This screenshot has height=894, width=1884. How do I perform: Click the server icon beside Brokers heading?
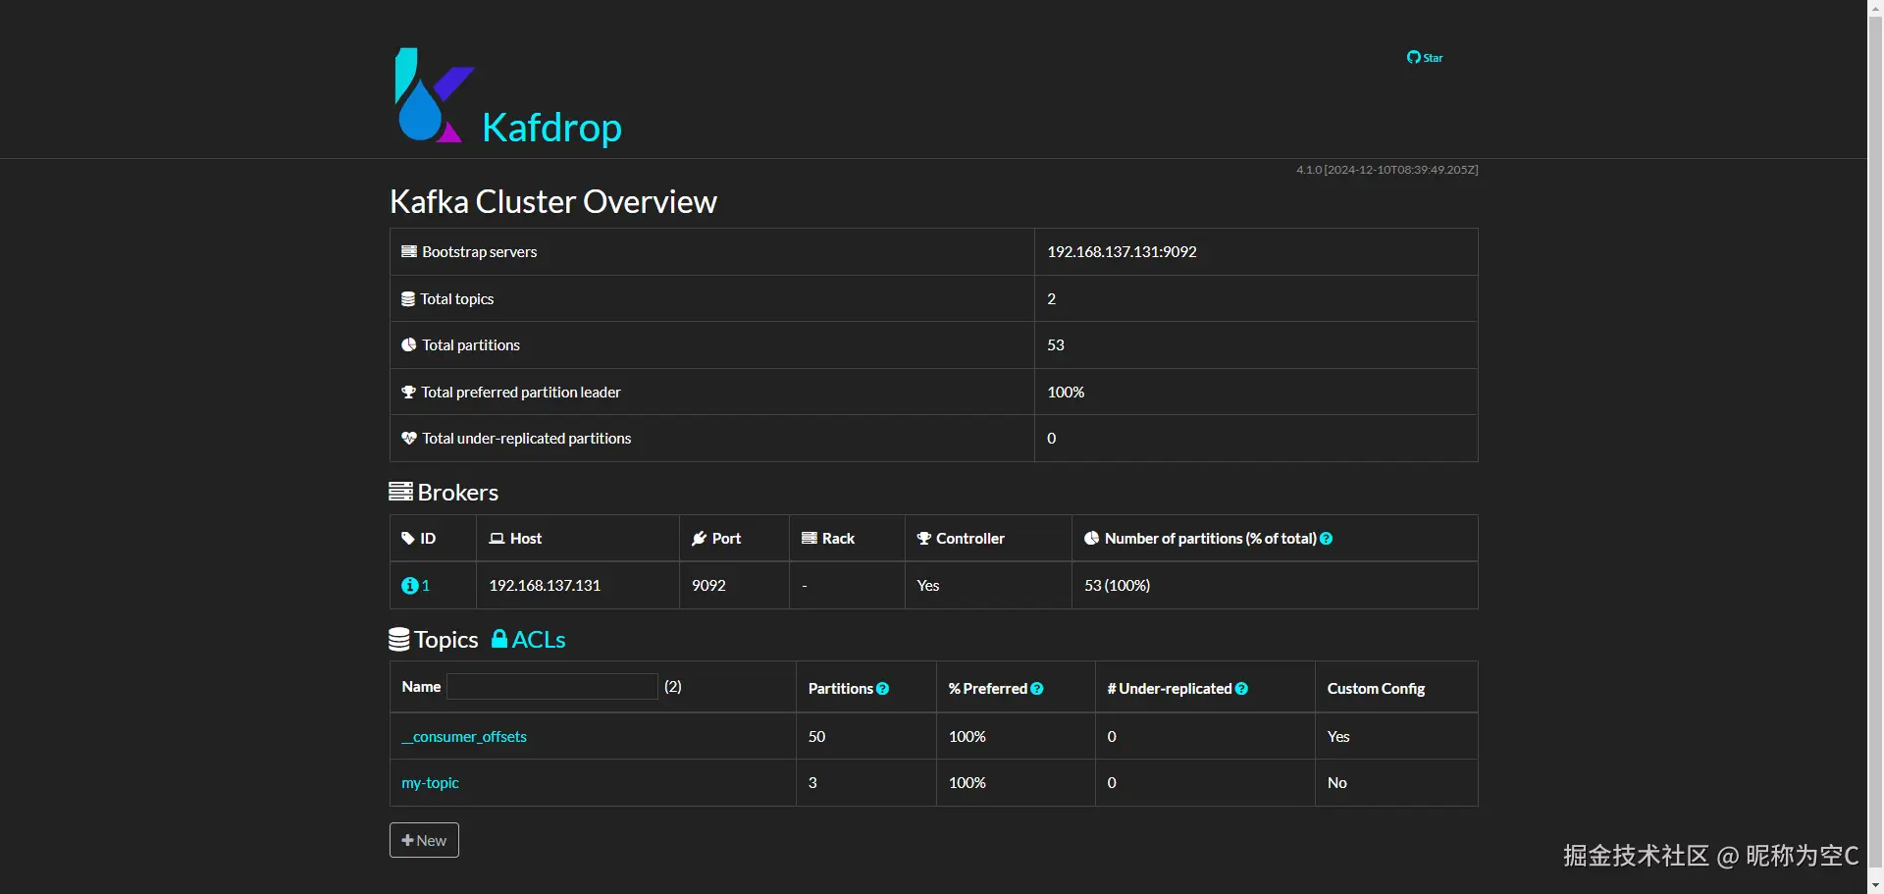(400, 492)
